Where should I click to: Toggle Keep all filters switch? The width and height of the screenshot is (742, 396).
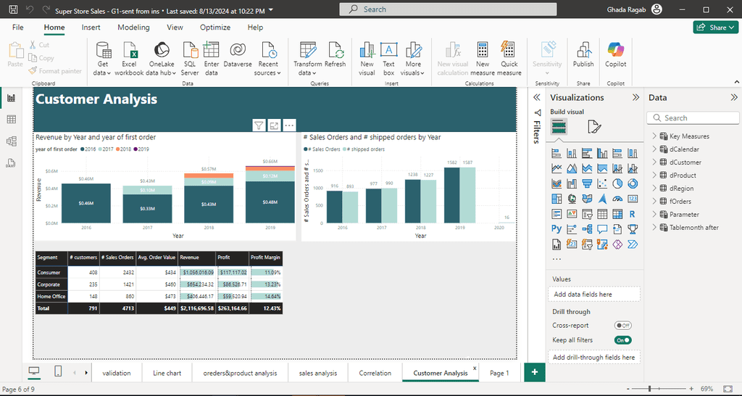point(622,340)
